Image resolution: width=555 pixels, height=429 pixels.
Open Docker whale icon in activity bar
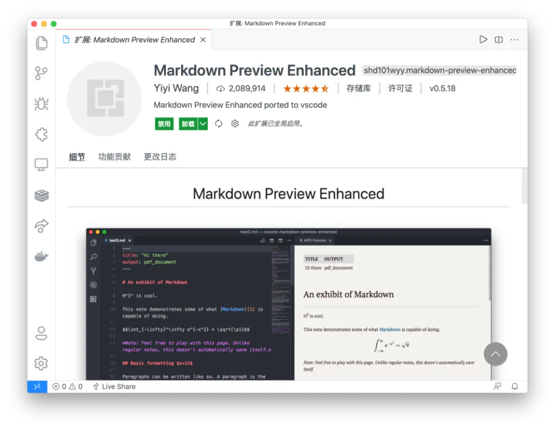[42, 256]
